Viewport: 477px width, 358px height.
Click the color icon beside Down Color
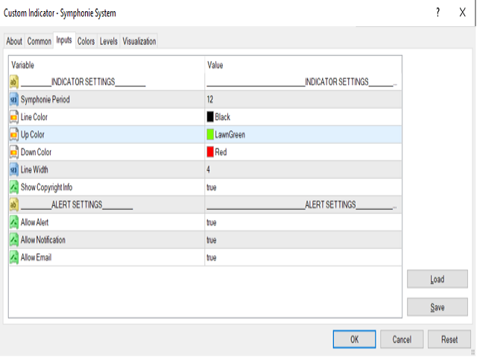pos(14,152)
